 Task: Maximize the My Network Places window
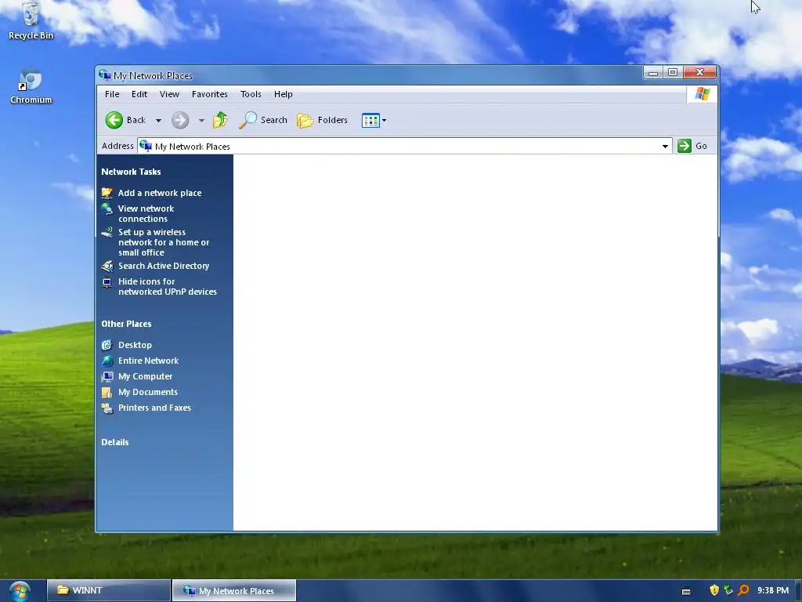[x=673, y=73]
